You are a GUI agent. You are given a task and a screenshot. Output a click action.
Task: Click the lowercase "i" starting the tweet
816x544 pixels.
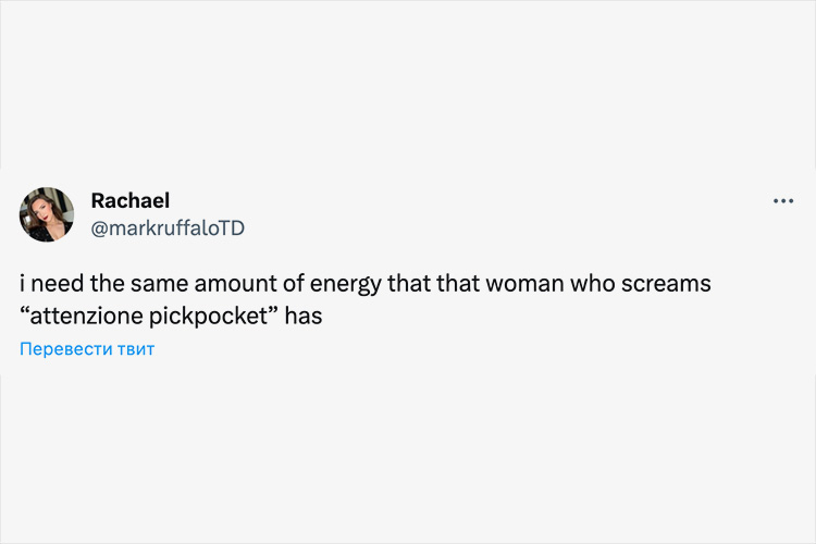click(22, 284)
